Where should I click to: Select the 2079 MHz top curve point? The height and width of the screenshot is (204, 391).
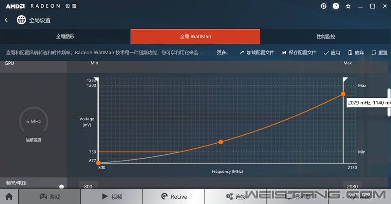pos(343,94)
